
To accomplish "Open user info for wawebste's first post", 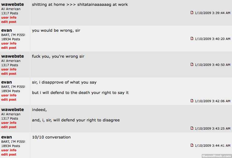I will coord(9,17).
